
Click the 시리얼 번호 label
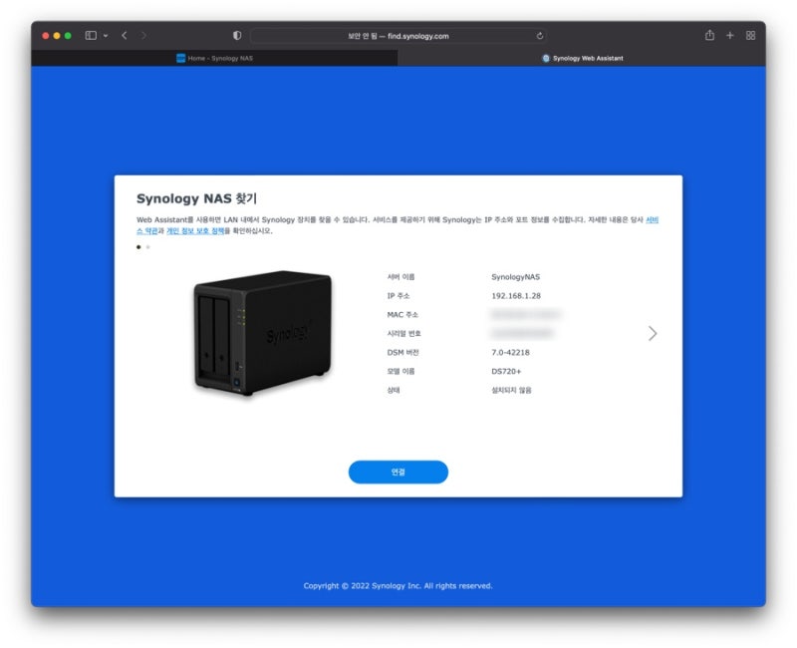click(404, 333)
